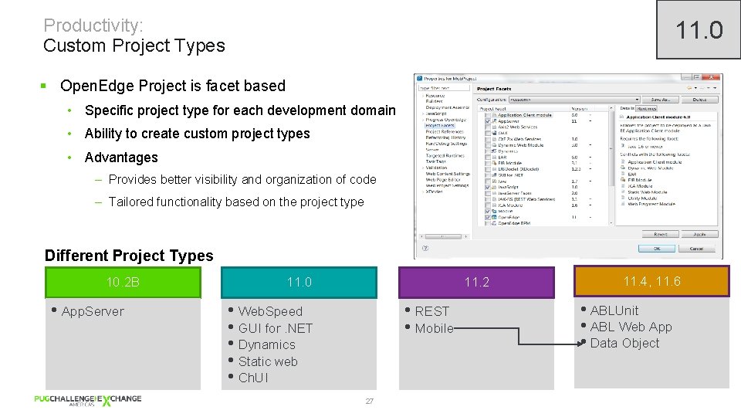The image size is (741, 417).
Task: Uncheck the AppServer facet checkbox
Action: (x=488, y=121)
